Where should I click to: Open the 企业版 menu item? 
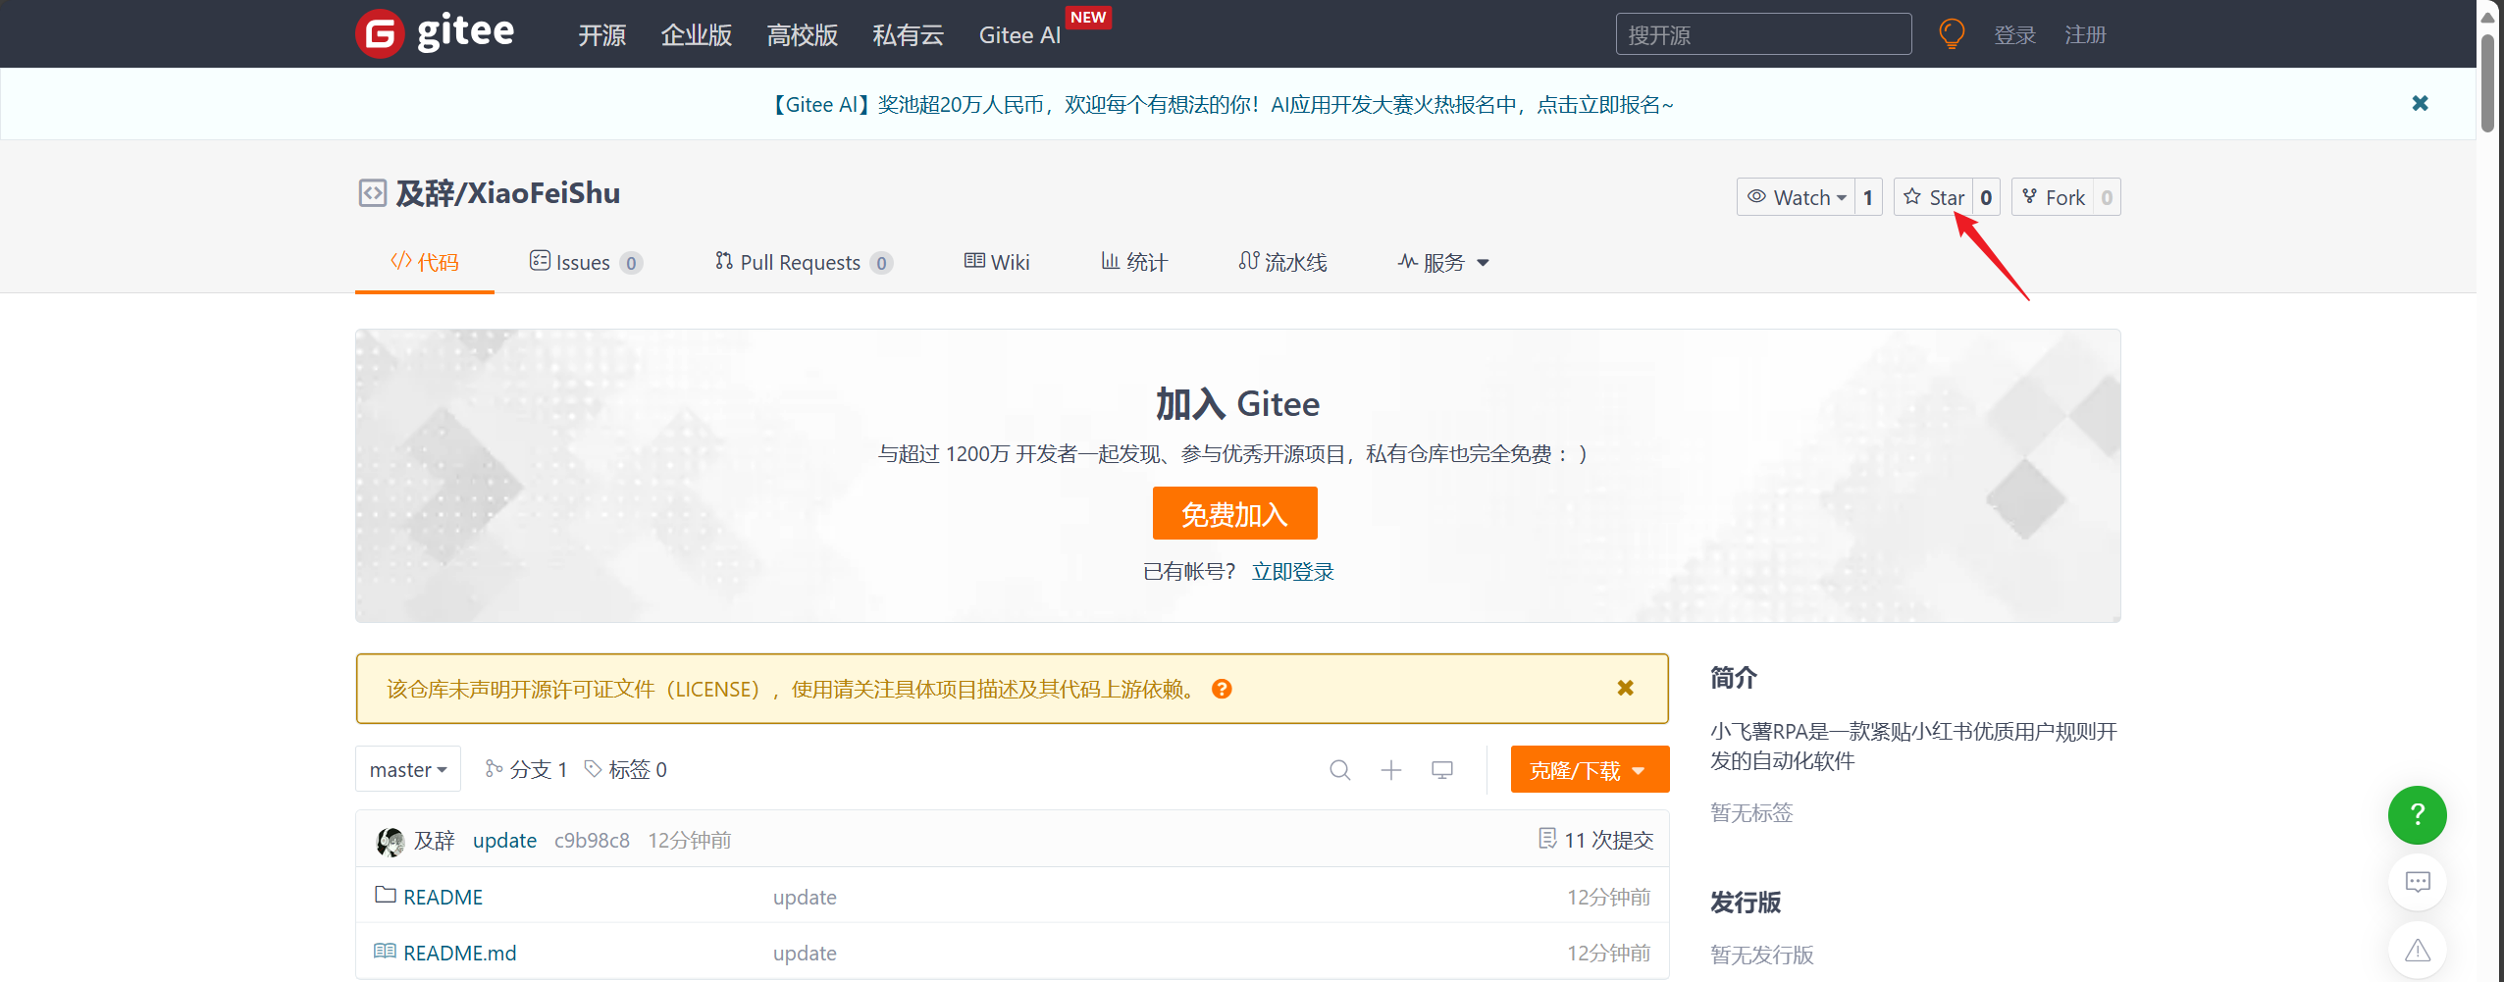point(697,35)
